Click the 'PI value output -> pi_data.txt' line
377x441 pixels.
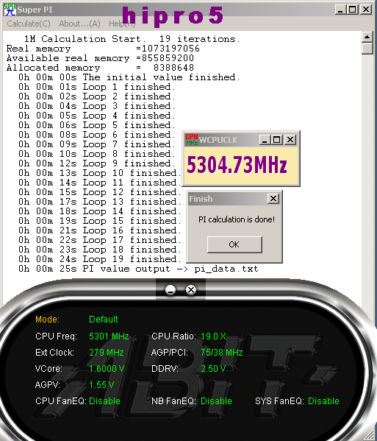(138, 269)
